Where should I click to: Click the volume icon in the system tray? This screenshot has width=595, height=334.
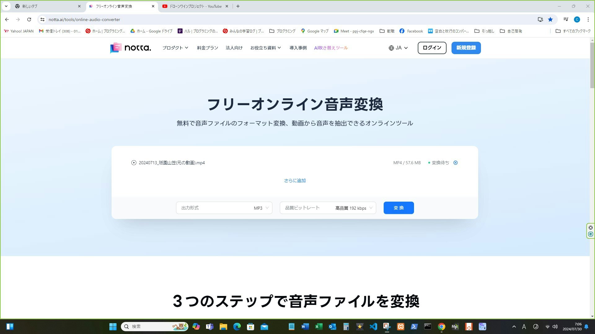(555, 326)
